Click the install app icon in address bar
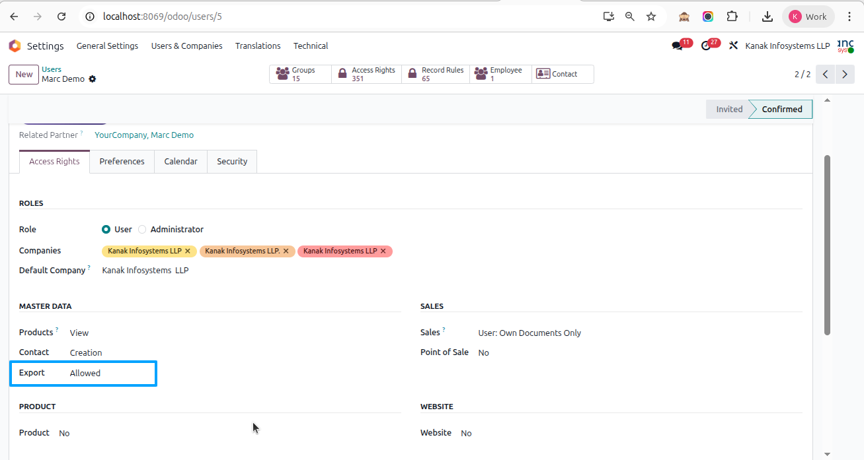 pos(609,16)
